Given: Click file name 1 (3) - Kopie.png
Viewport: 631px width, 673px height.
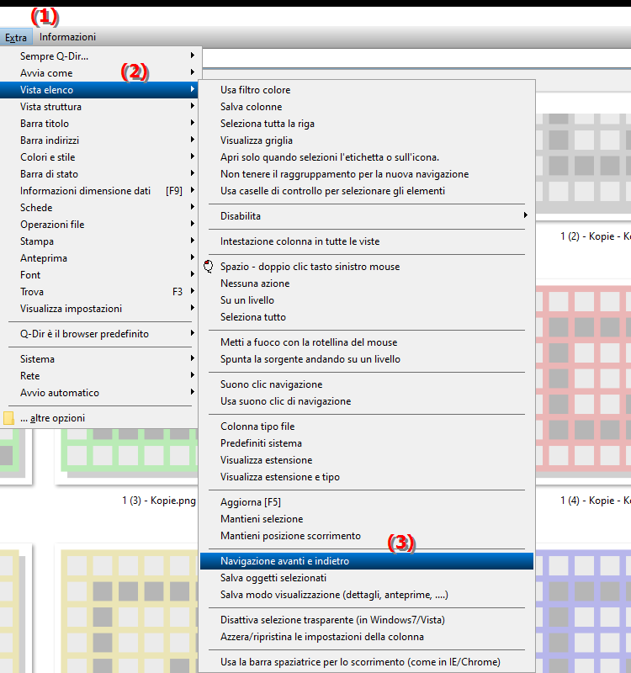Looking at the screenshot, I should (159, 501).
